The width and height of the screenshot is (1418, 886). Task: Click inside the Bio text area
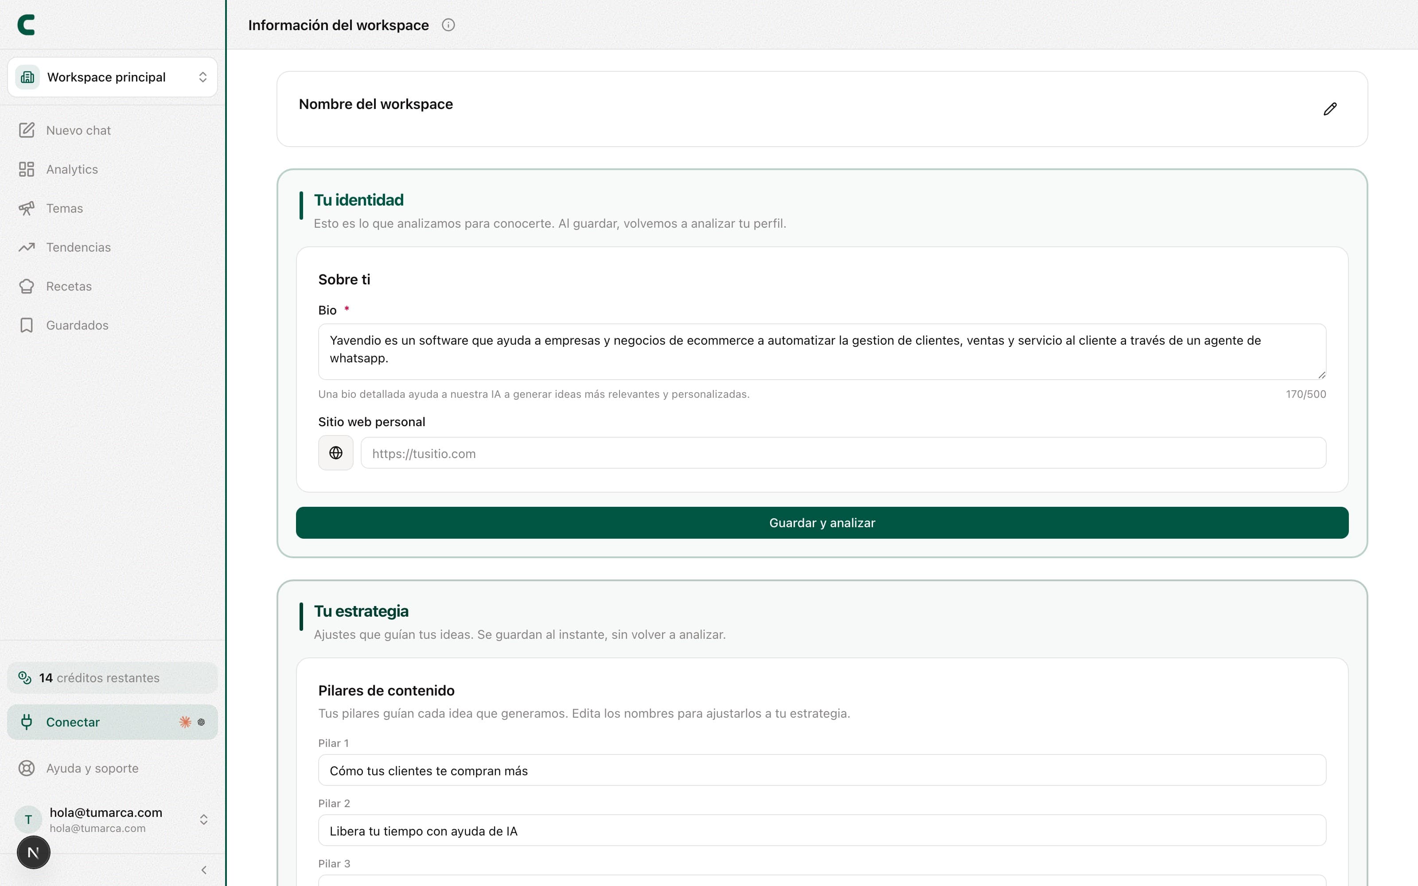click(x=822, y=352)
